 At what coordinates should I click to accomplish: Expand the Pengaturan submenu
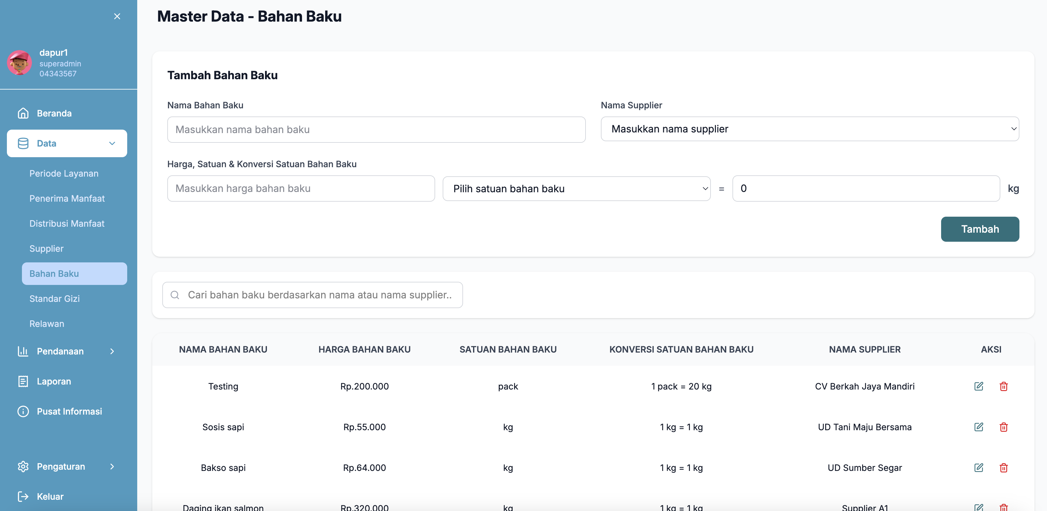112,466
